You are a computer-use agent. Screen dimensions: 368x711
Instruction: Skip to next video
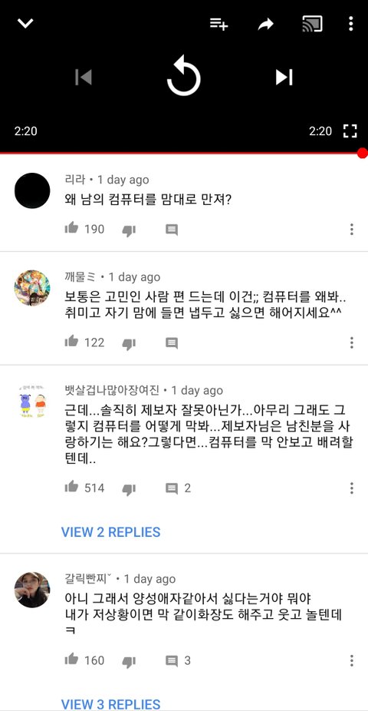click(x=284, y=77)
